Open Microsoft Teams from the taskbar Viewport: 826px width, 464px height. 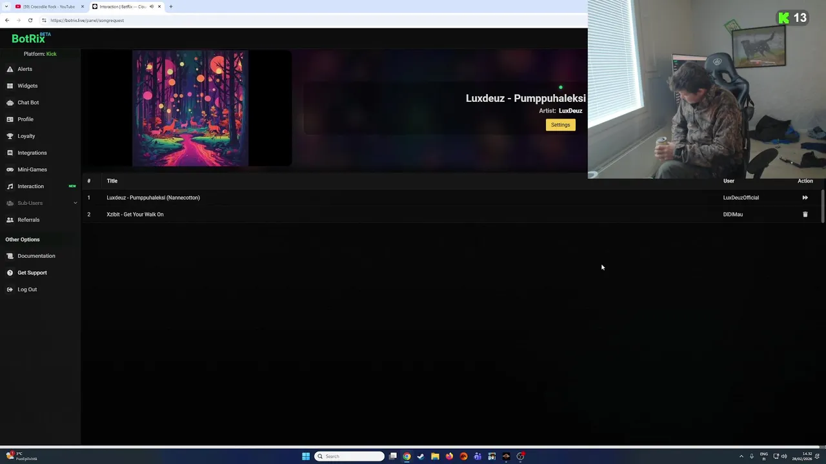coord(478,456)
